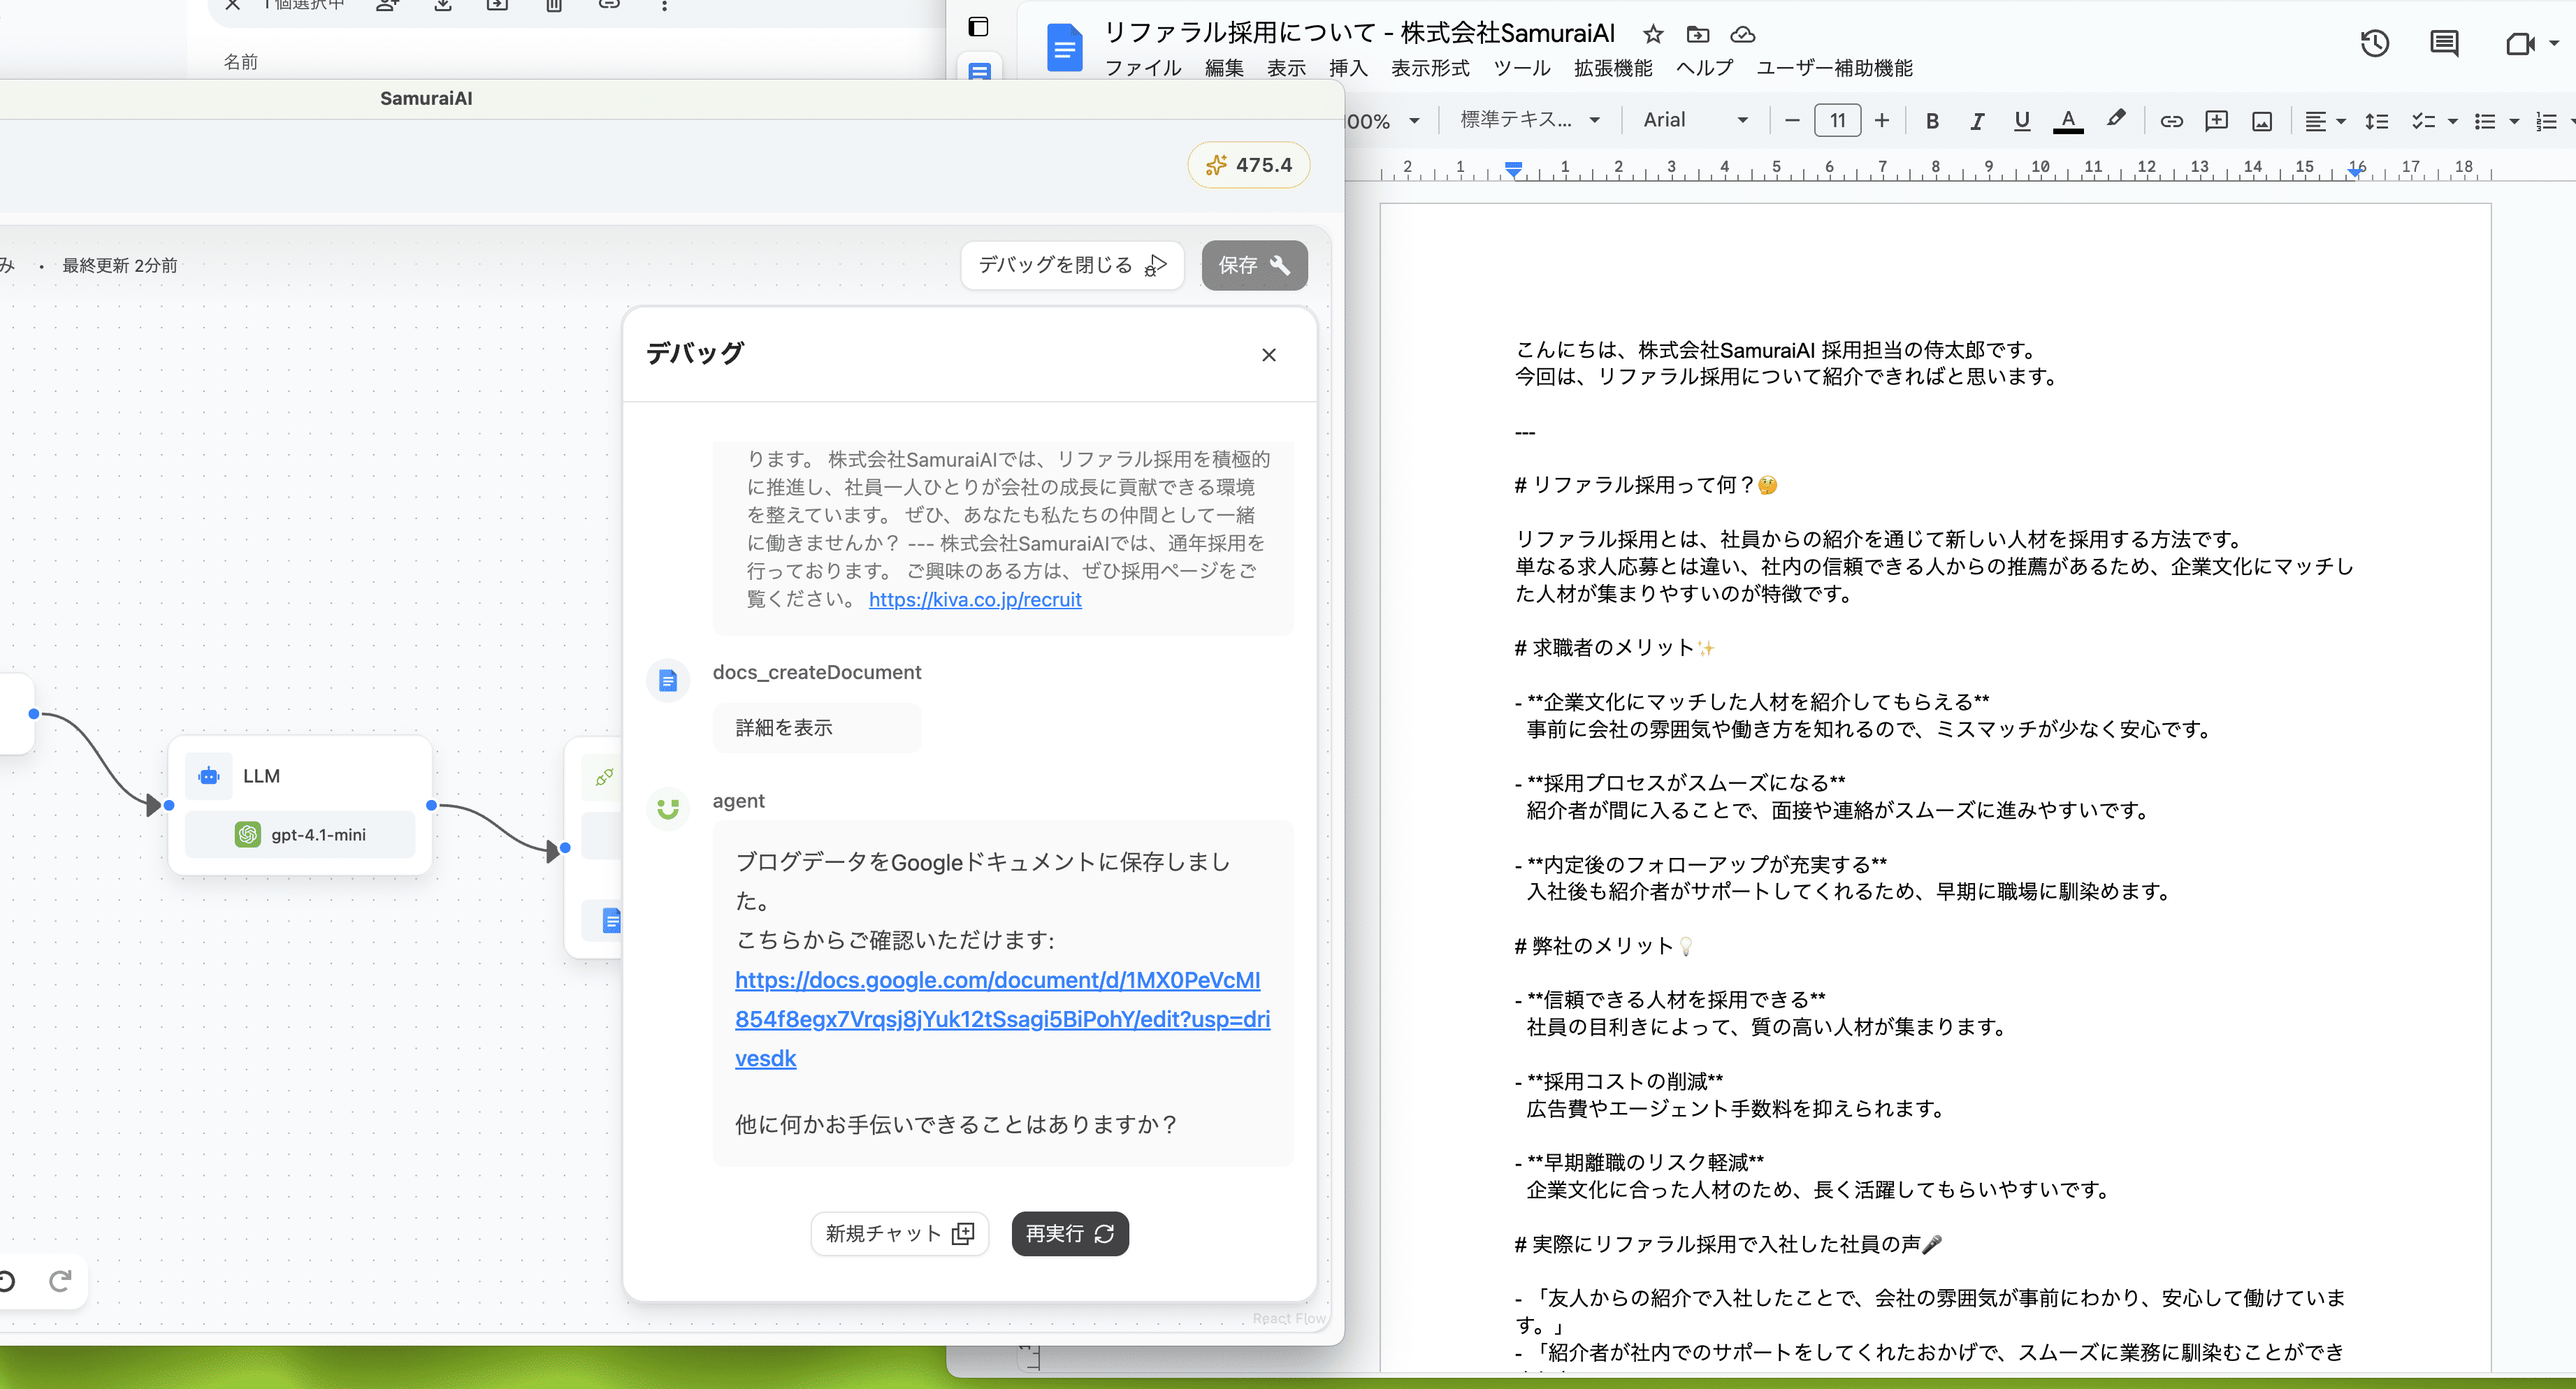Viewport: 2576px width, 1389px height.
Task: Click the add comment toolbar icon
Action: (2216, 121)
